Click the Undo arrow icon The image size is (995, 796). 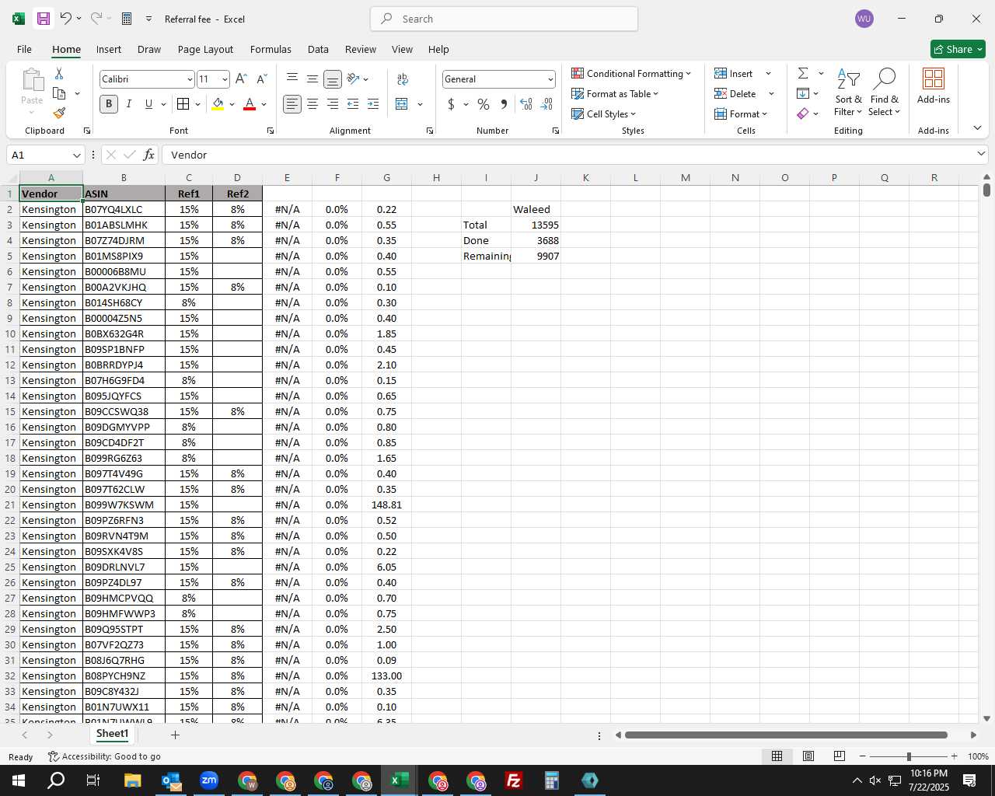66,19
